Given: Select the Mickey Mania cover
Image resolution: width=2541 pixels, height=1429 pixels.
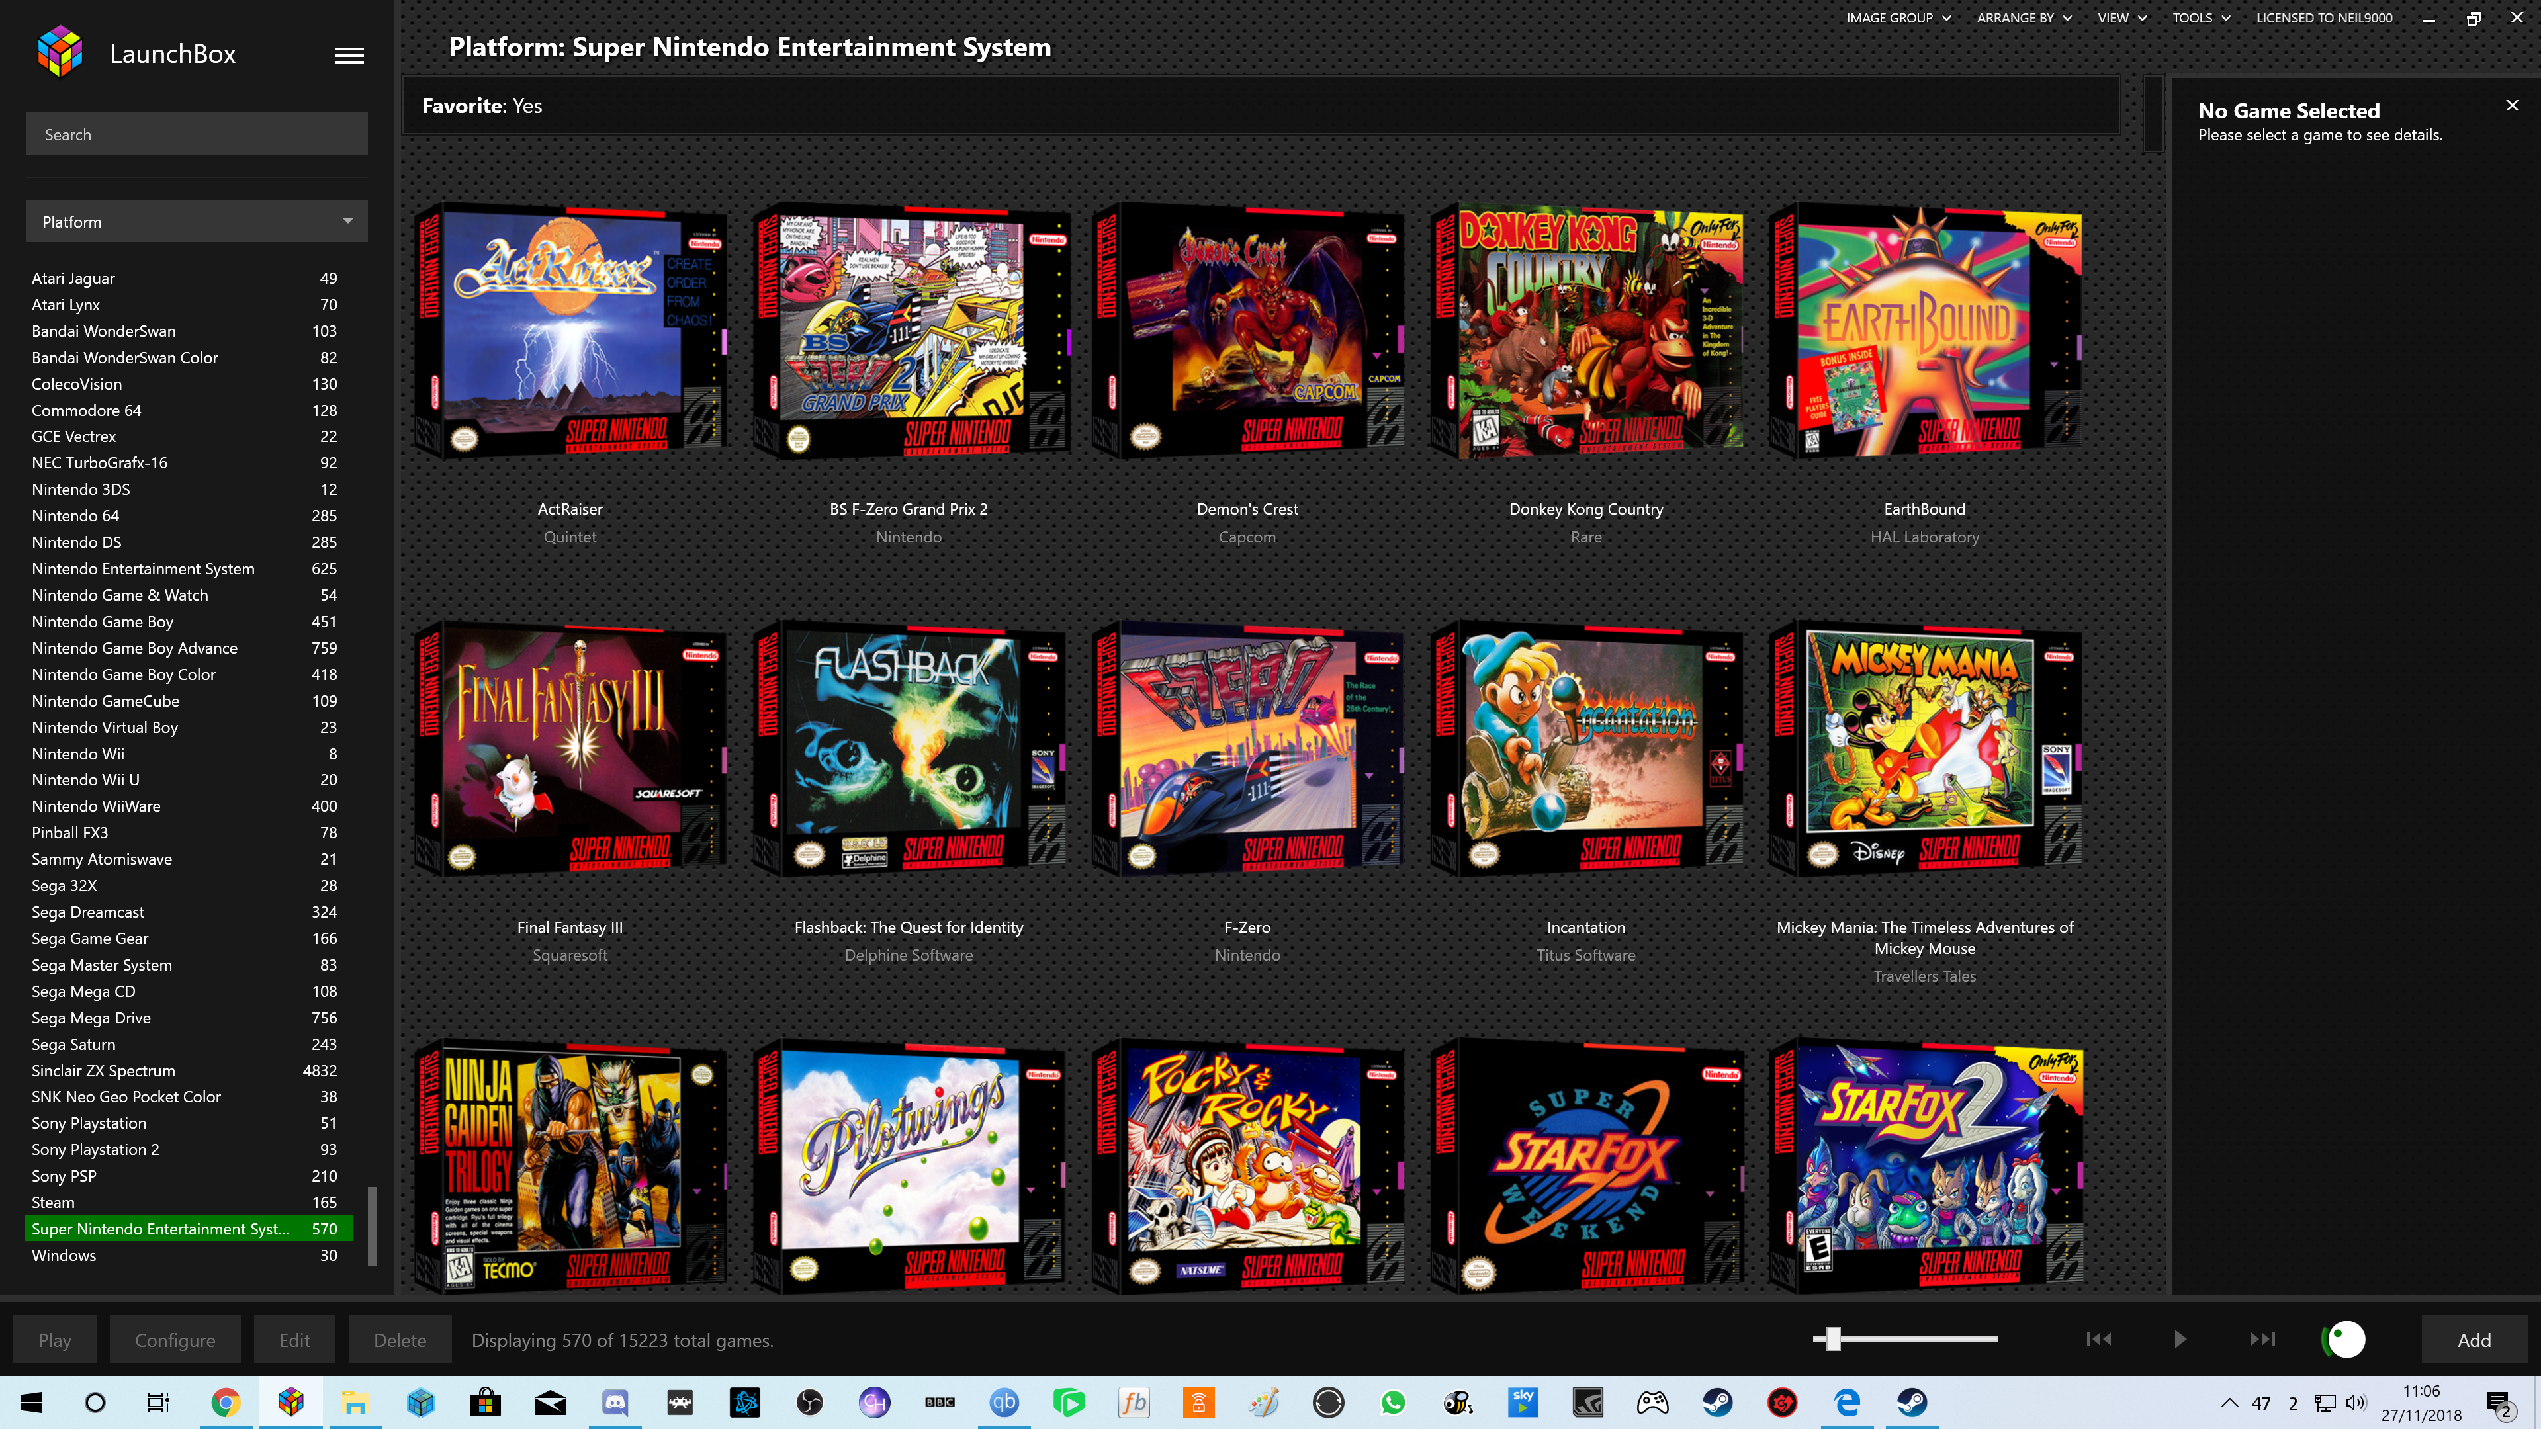Looking at the screenshot, I should pos(1926,750).
